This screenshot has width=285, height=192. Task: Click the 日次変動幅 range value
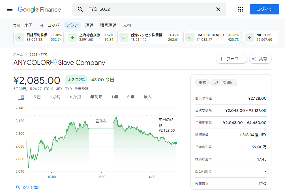pyautogui.click(x=246, y=110)
